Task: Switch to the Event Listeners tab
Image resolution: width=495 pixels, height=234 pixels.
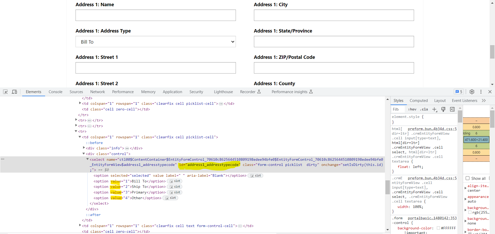Action: (465, 101)
